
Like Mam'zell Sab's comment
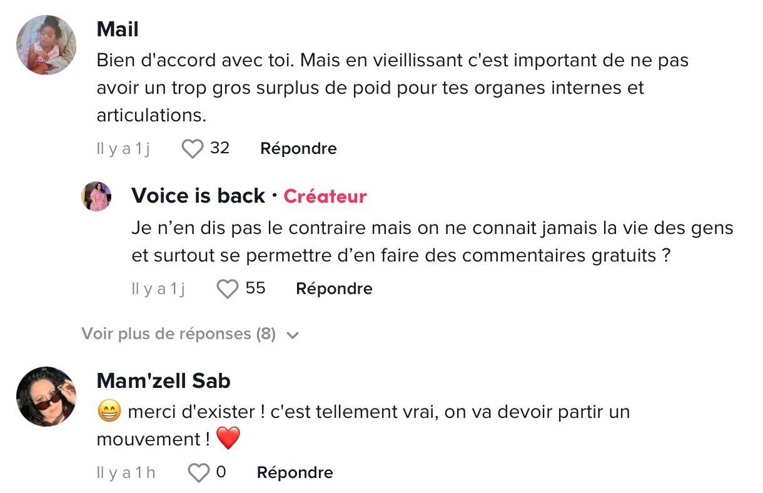pyautogui.click(x=199, y=473)
